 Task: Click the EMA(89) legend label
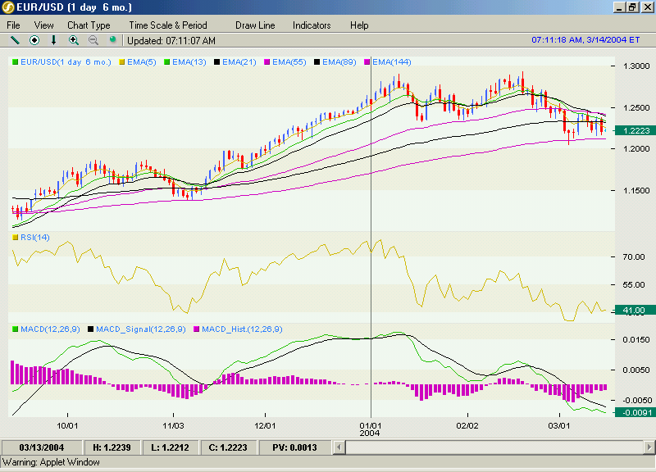(x=339, y=62)
